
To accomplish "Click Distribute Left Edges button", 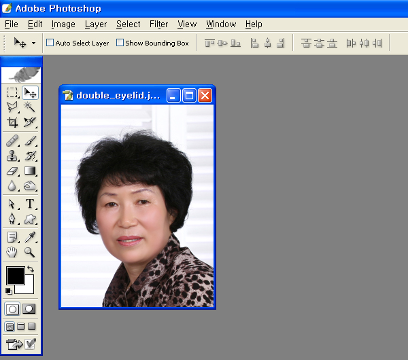I will (351, 43).
